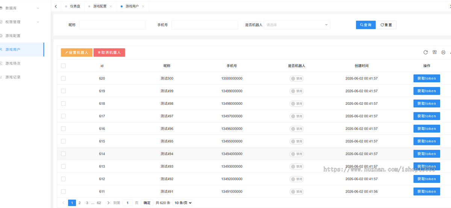This screenshot has height=208, width=451.
Task: Click the print table icon
Action: [x=443, y=53]
